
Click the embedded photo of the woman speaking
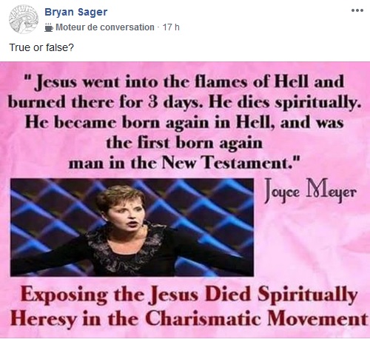pos(132,227)
